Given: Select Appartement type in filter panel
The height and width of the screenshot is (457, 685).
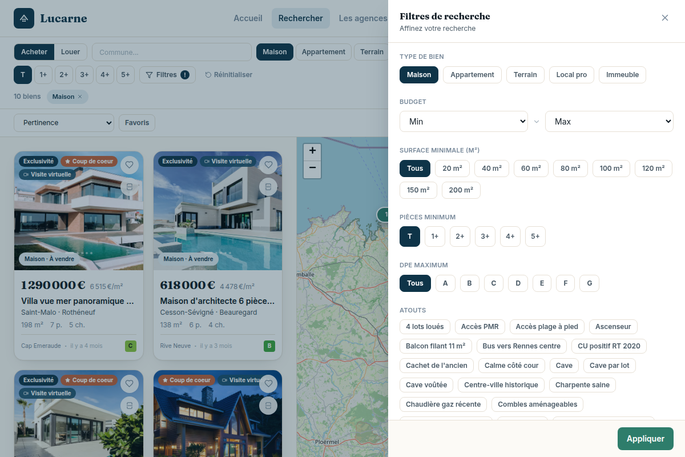Looking at the screenshot, I should (x=472, y=75).
